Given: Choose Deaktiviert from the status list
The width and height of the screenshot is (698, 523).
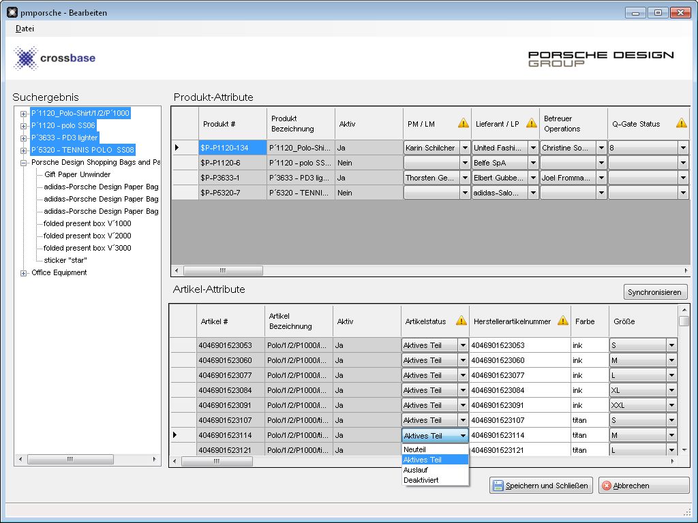Looking at the screenshot, I should (435, 480).
